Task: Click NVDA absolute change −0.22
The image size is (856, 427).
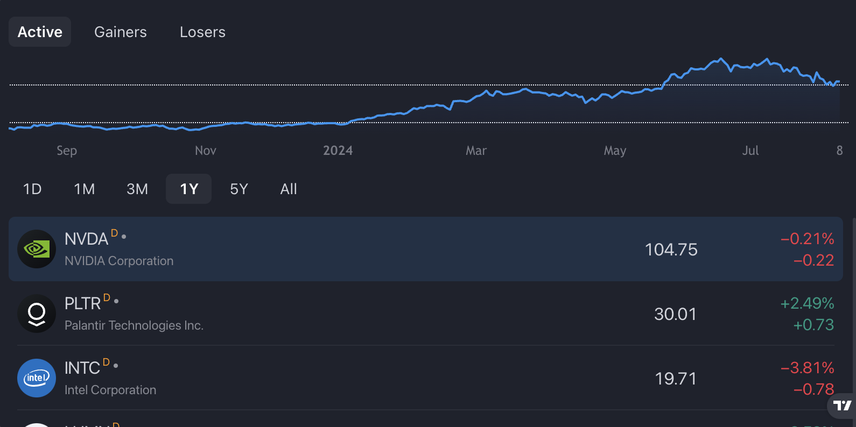Action: (813, 260)
